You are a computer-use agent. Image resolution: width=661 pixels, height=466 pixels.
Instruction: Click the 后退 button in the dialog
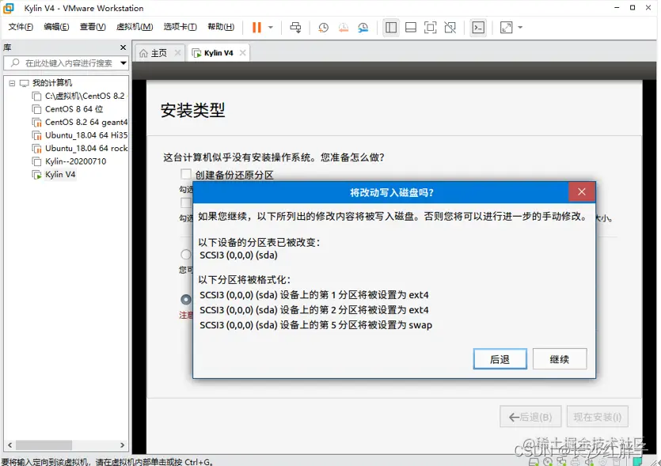[x=500, y=358]
